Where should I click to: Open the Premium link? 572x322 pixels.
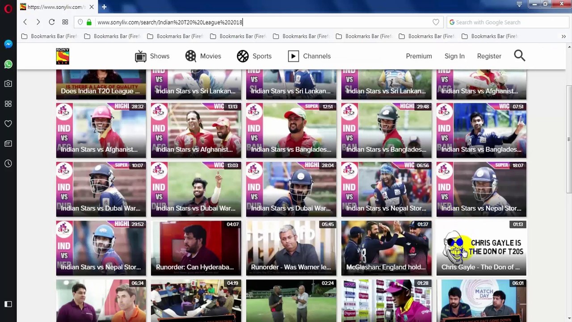click(419, 56)
